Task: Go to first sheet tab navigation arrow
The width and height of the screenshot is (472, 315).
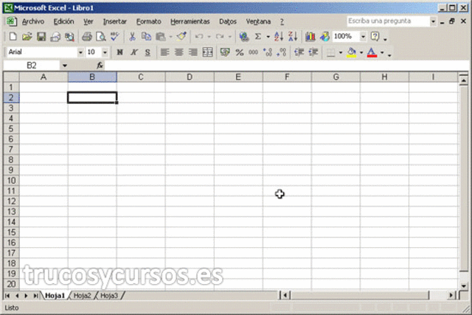Action: 7,296
